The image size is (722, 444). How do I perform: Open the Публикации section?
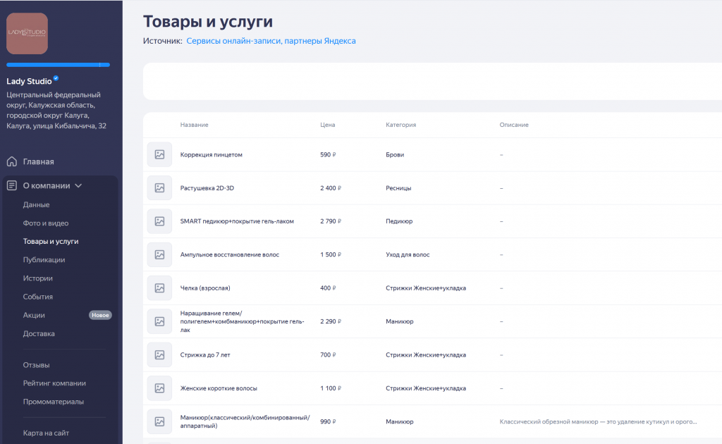[44, 260]
